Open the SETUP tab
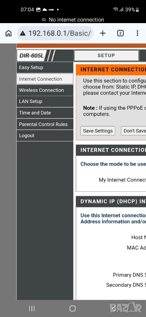Screen dimensions: 146x317 pyautogui.click(x=106, y=55)
